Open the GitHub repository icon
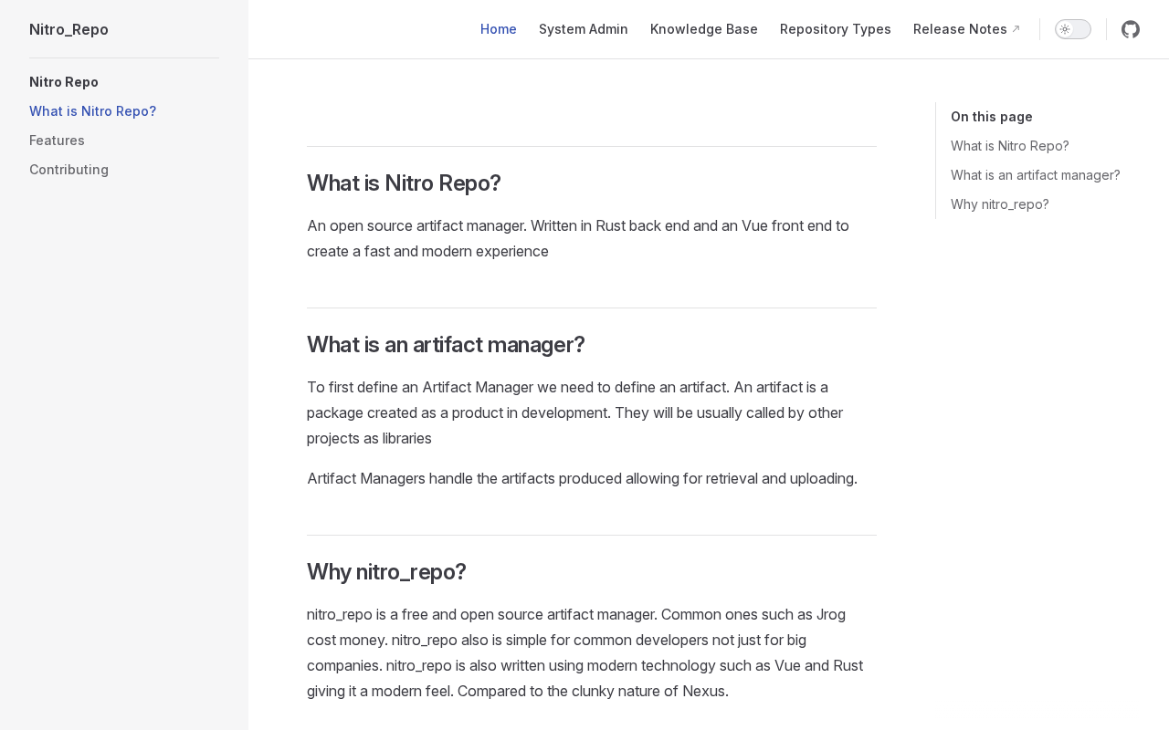The image size is (1169, 730). point(1131,29)
